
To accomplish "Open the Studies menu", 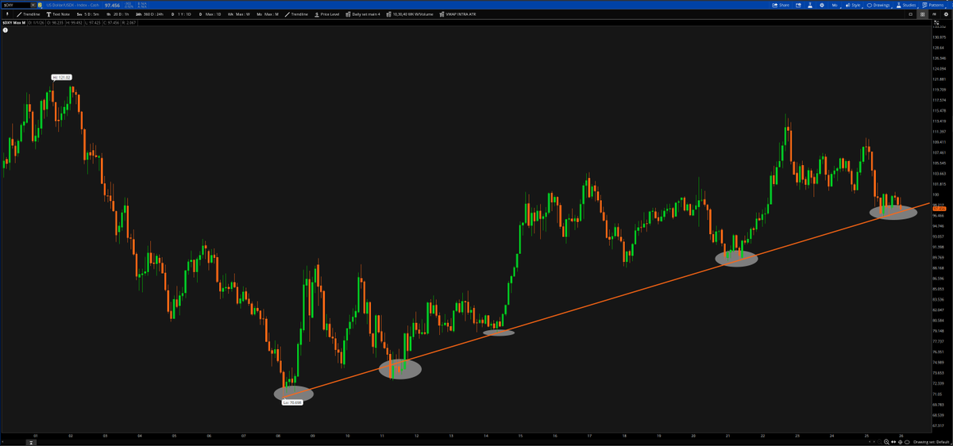I will 906,5.
